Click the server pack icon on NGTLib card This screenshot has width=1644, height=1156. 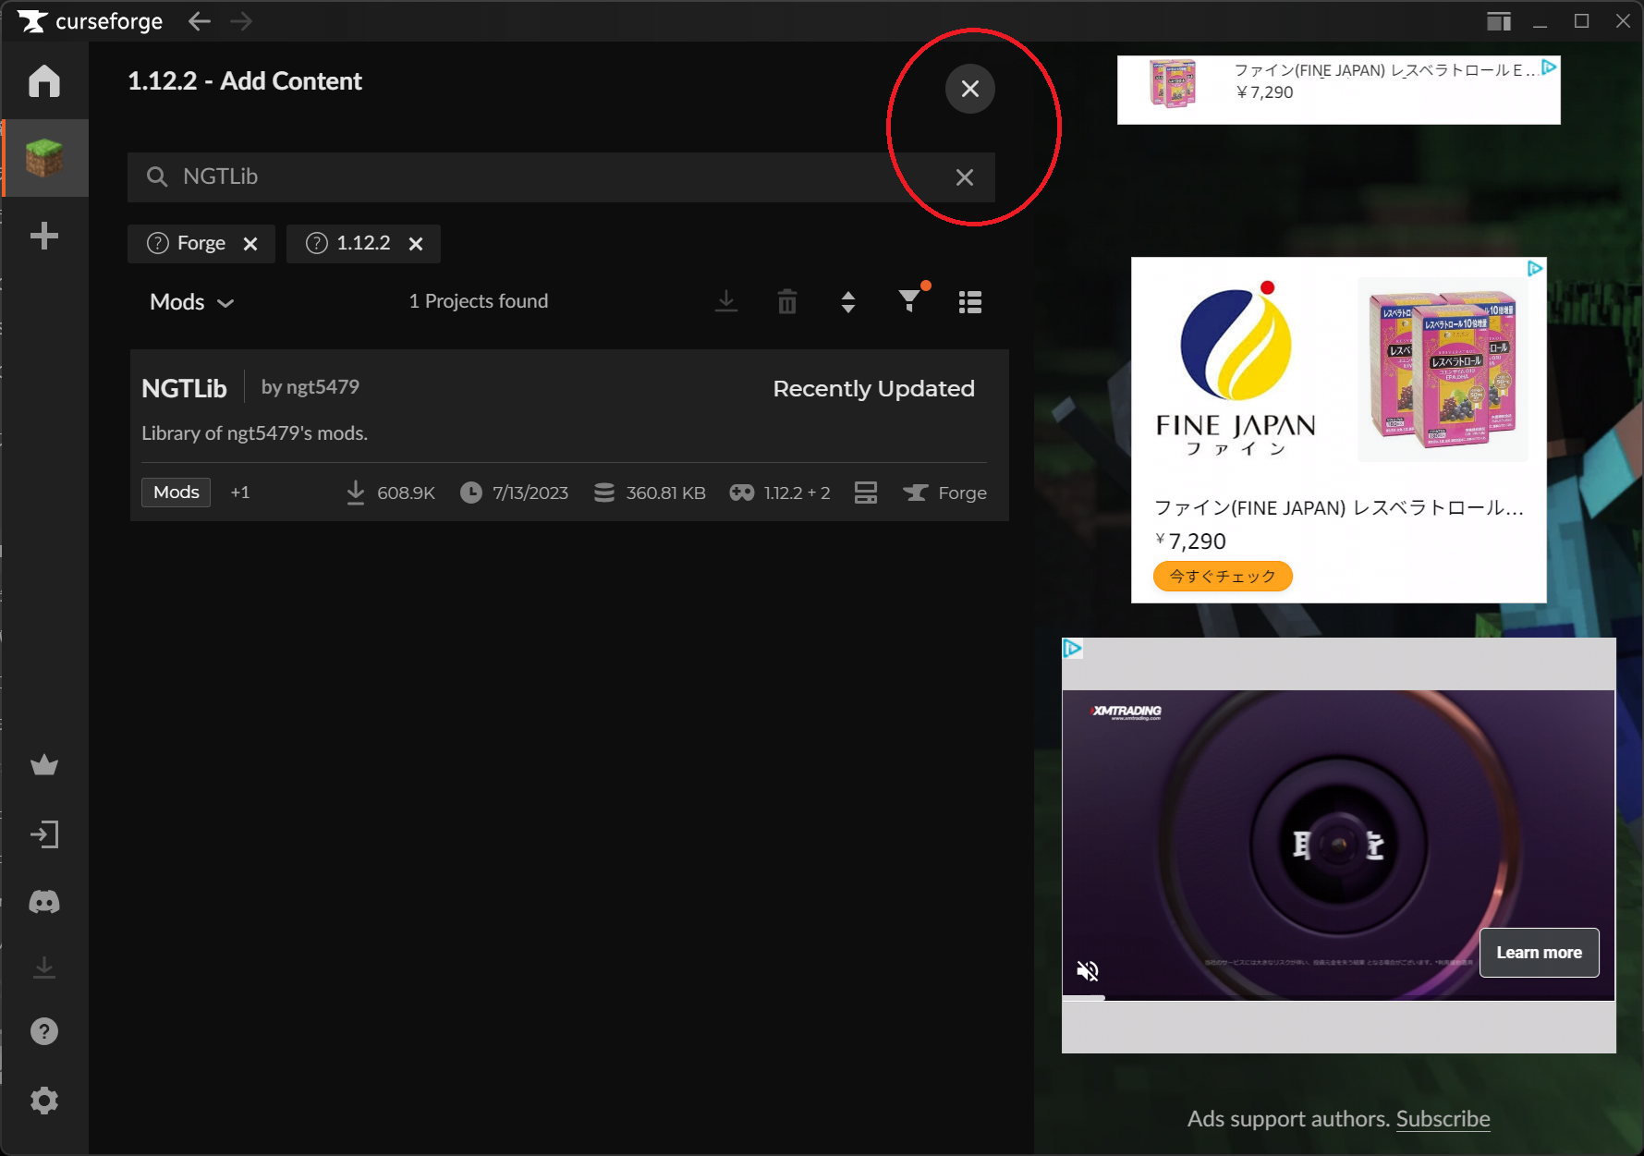click(x=866, y=493)
